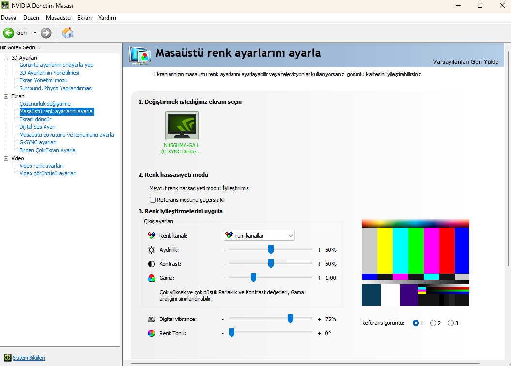Viewport: 511px width, 366px height.
Task: Open Ekranı döndür page
Action: (x=35, y=119)
